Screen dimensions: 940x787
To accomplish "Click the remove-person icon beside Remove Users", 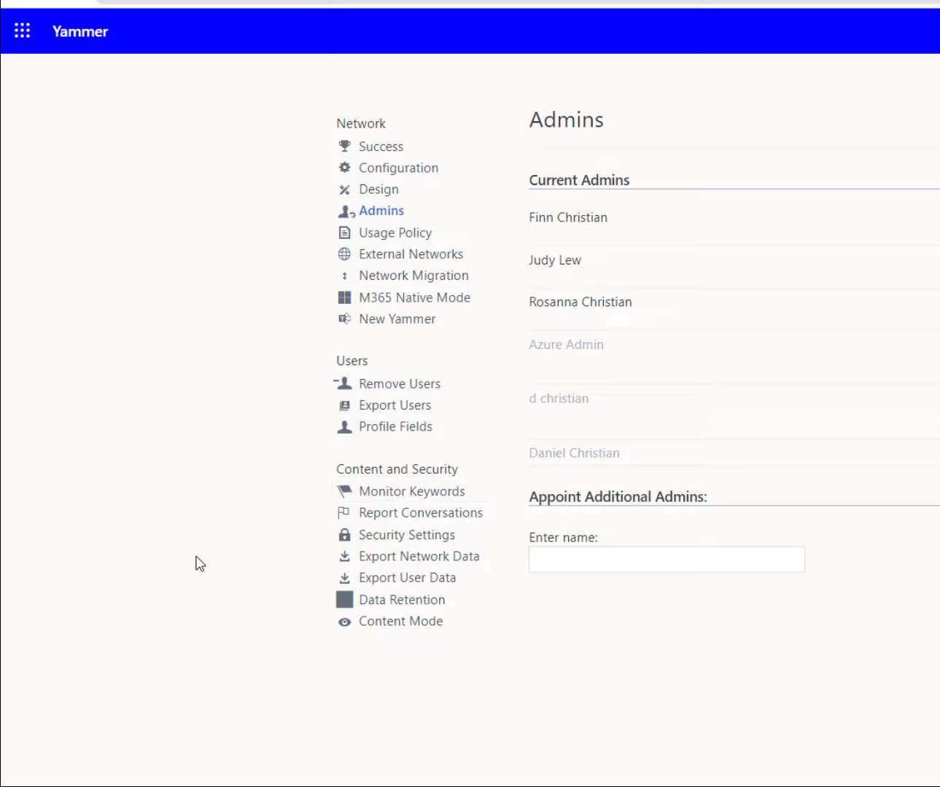I will coord(343,383).
